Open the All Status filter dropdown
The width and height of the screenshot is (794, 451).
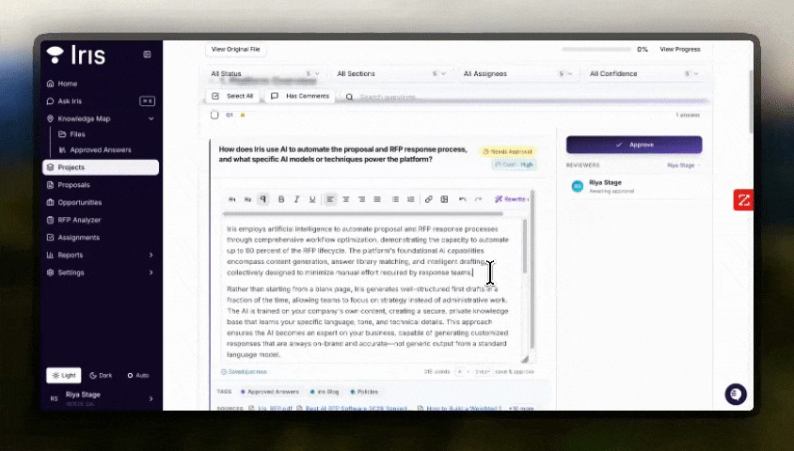pos(265,74)
